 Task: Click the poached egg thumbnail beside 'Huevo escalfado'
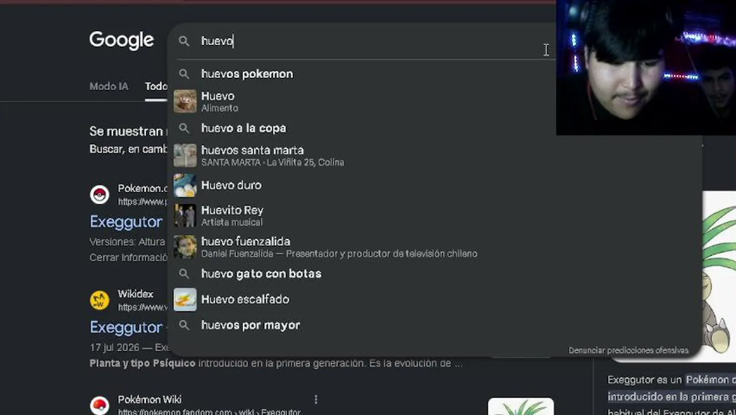point(185,300)
